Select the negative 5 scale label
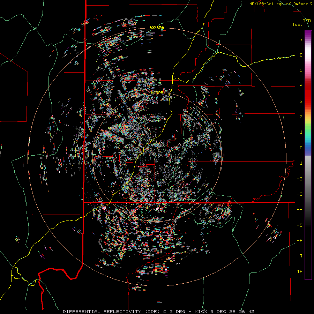This screenshot has width=314, height=314. click(300, 225)
